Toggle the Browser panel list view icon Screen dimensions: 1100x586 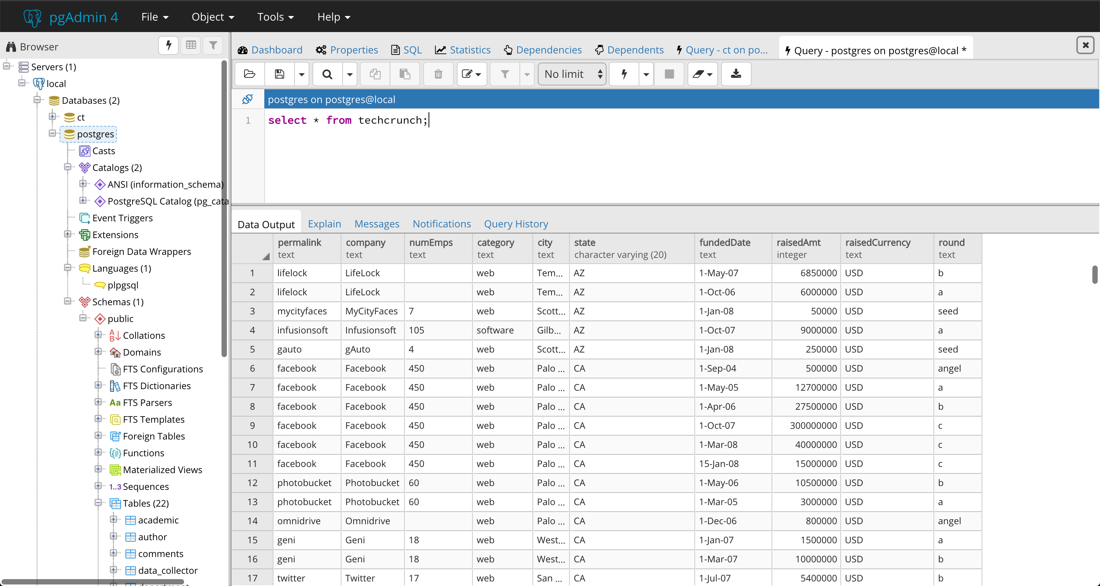pyautogui.click(x=191, y=45)
